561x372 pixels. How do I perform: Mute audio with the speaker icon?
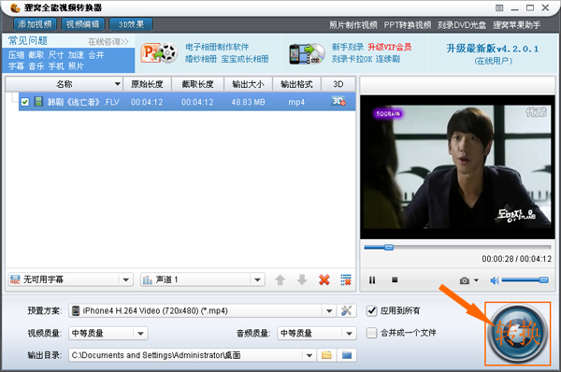[495, 280]
